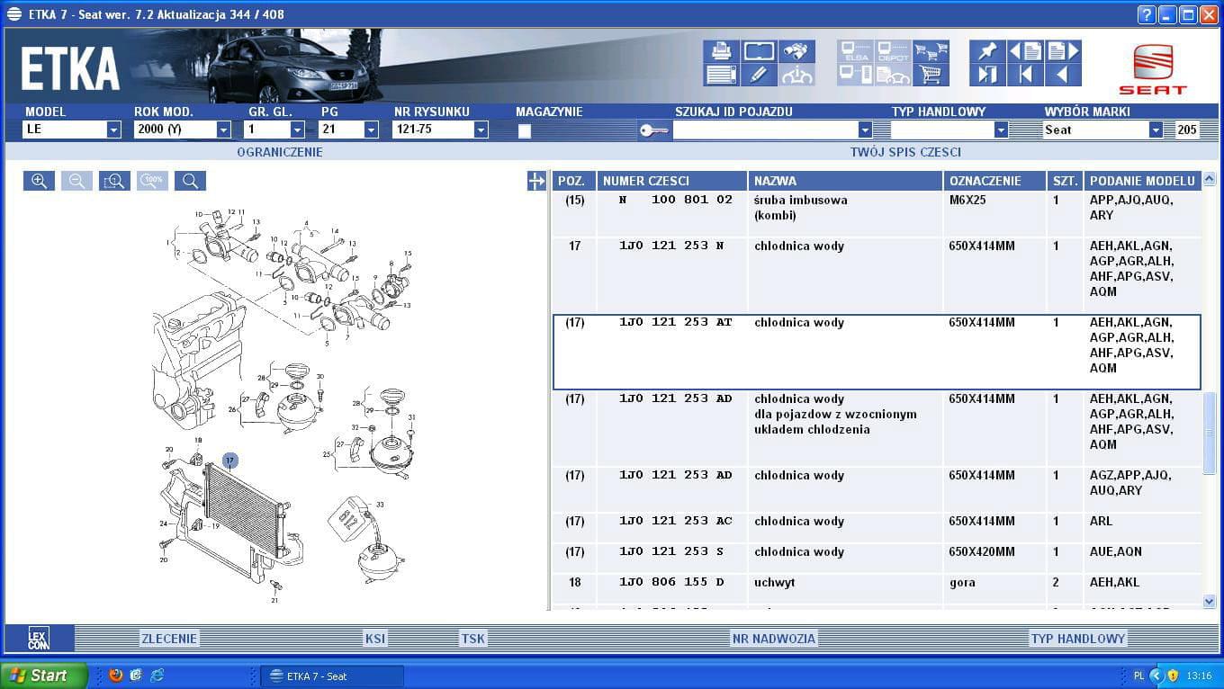Image resolution: width=1224 pixels, height=689 pixels.
Task: Reset the diagram zoom to 100%
Action: pyautogui.click(x=152, y=181)
